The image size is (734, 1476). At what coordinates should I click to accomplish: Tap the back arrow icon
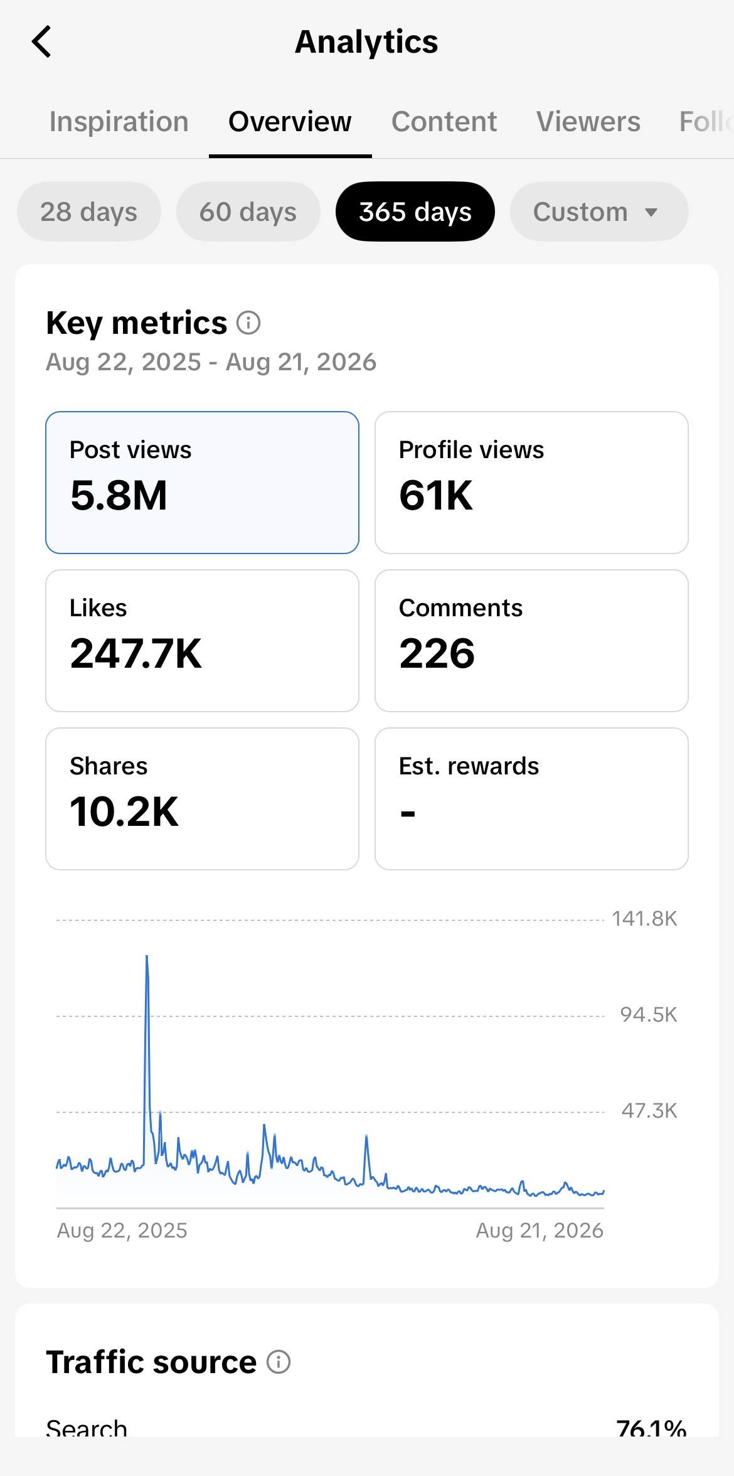(41, 42)
